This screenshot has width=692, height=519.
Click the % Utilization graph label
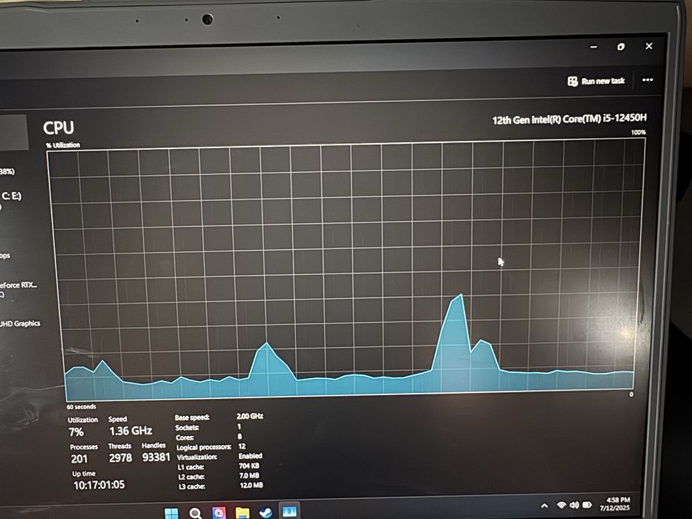(x=63, y=145)
